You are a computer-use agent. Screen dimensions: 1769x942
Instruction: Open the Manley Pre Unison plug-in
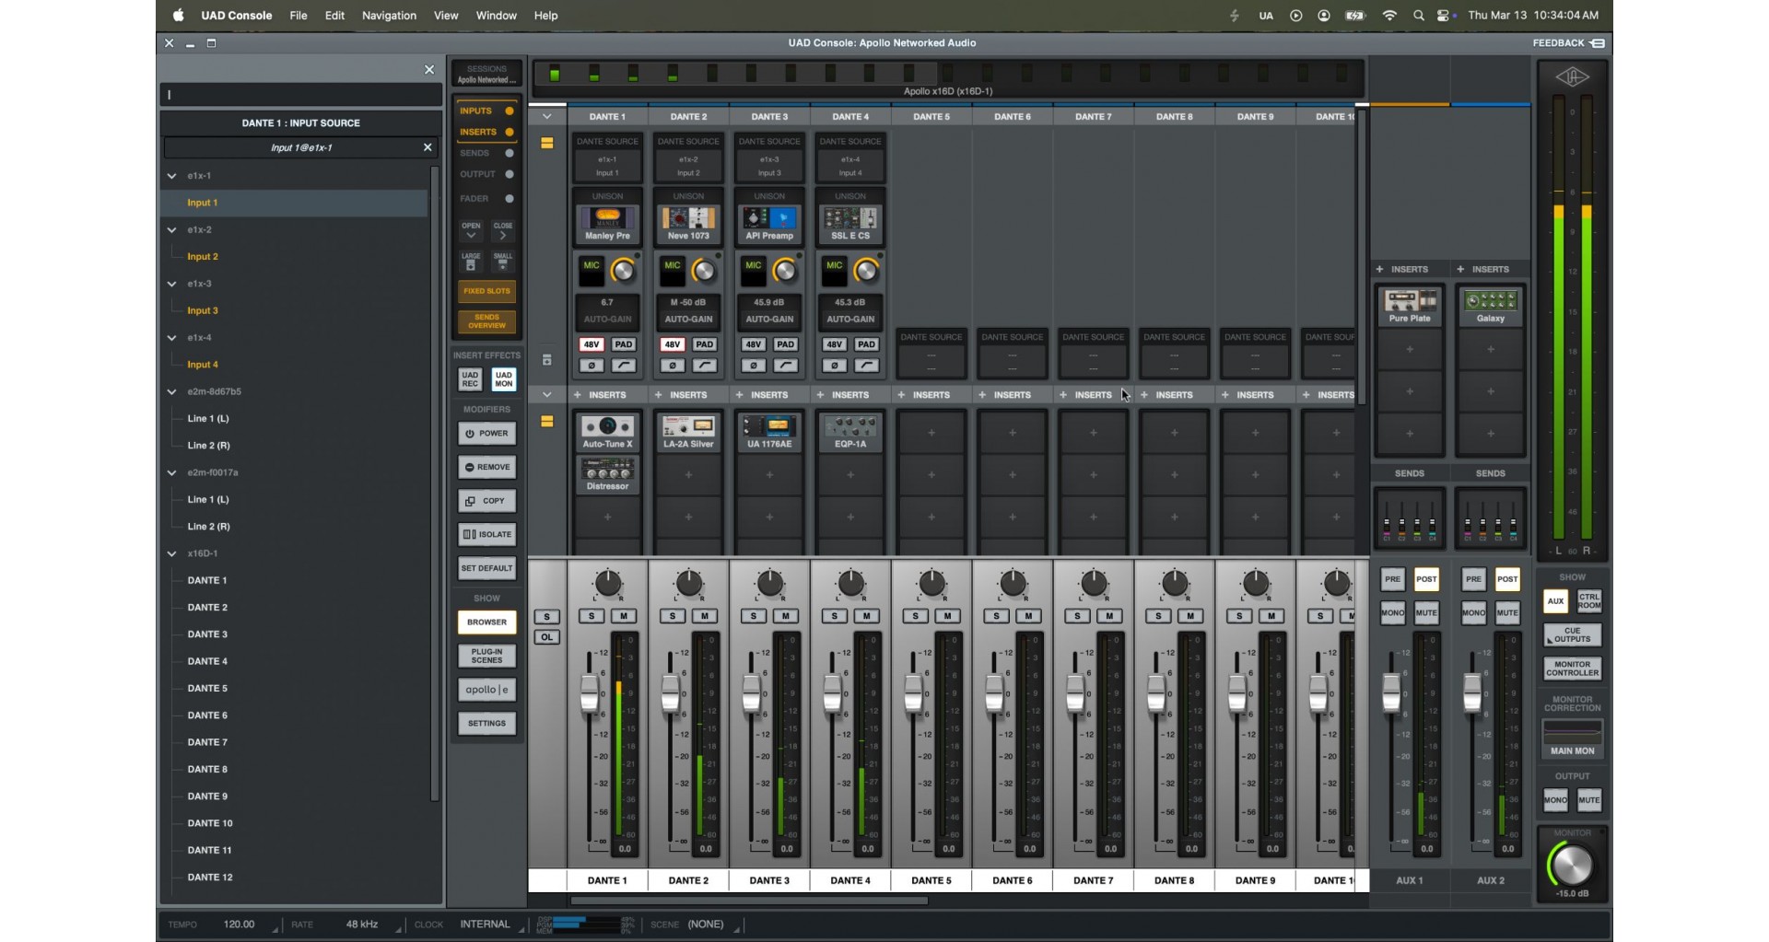coord(607,224)
